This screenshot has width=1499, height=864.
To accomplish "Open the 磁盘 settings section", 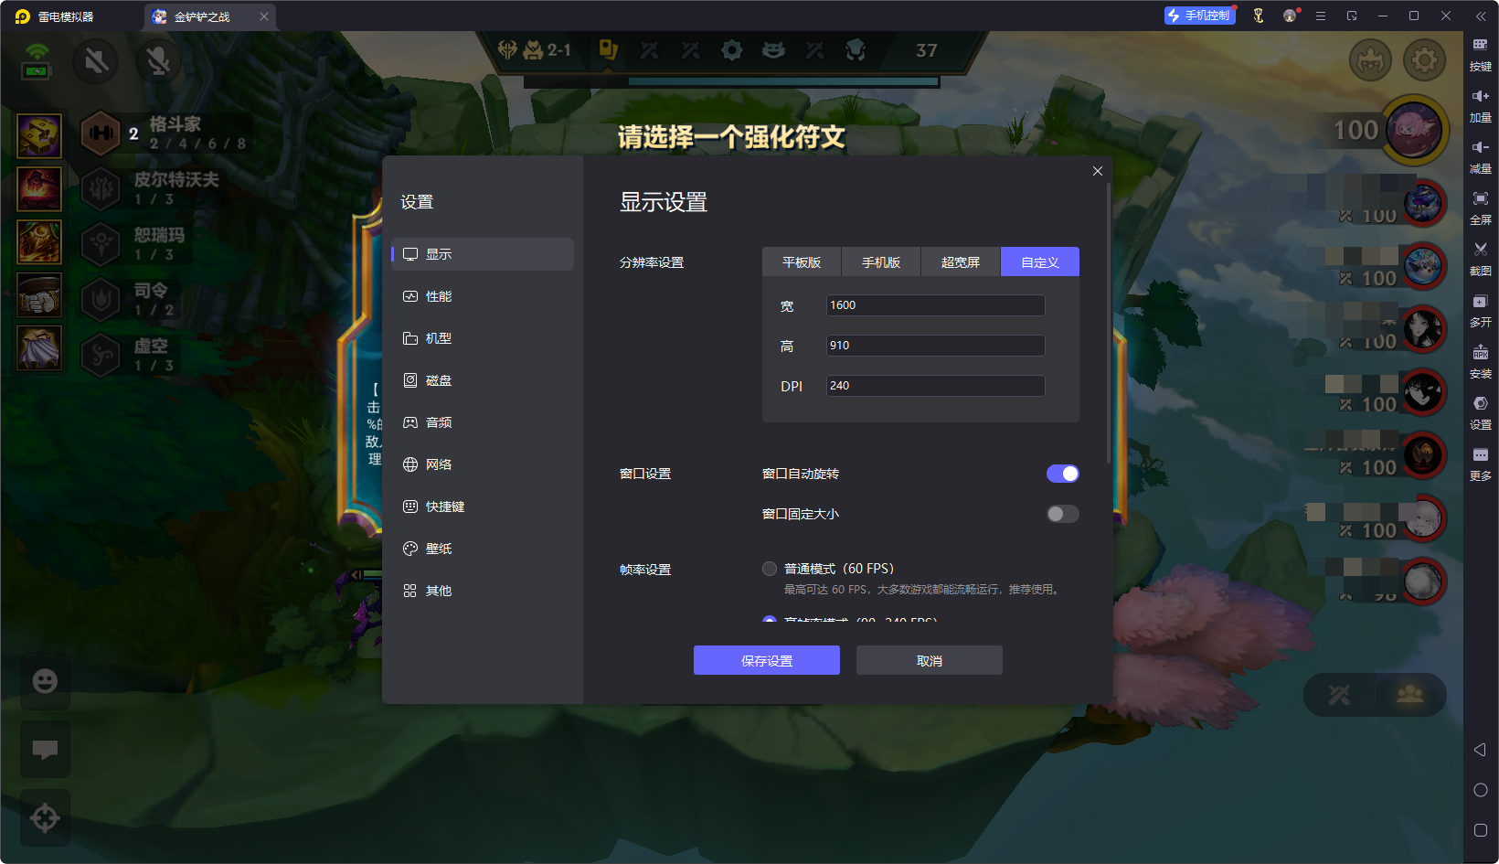I will (483, 380).
